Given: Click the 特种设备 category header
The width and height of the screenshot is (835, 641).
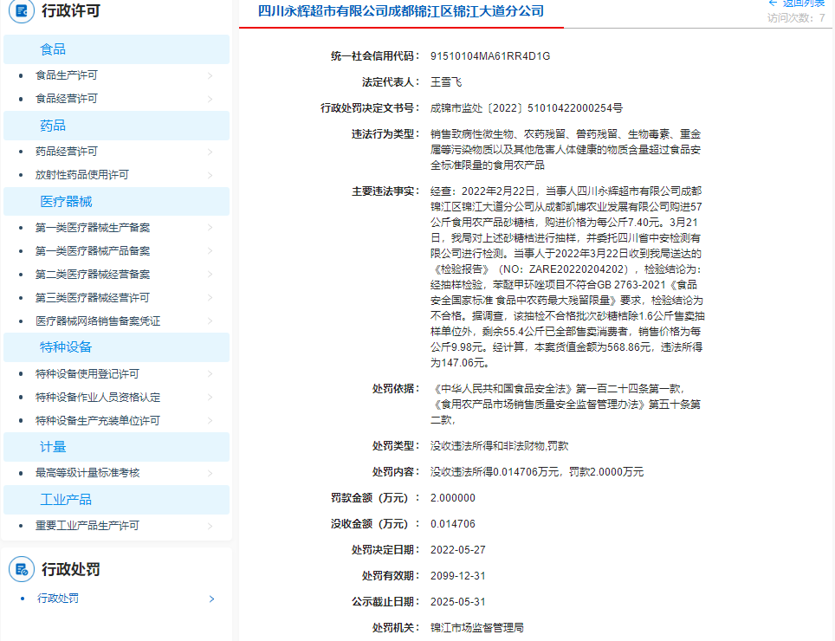Looking at the screenshot, I should point(66,347).
